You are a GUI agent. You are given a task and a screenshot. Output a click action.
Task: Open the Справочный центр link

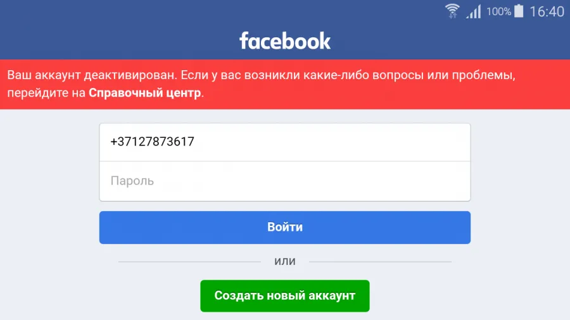pyautogui.click(x=144, y=93)
